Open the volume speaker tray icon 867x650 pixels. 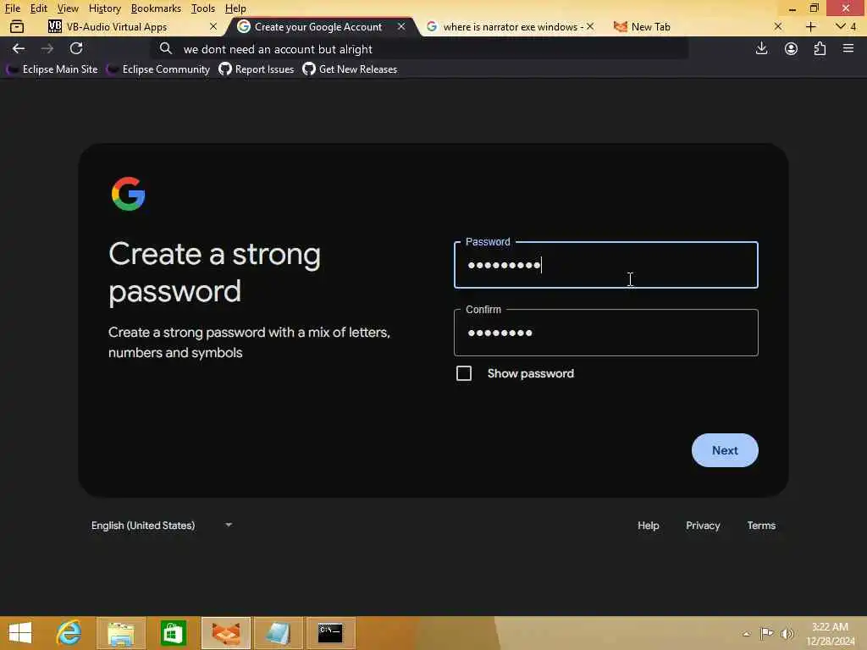click(x=787, y=633)
